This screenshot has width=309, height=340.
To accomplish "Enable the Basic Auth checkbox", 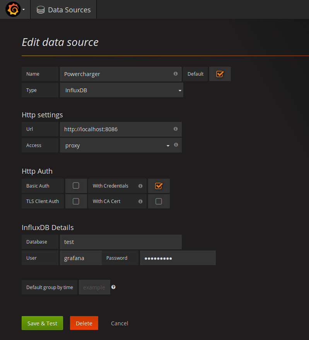I will pyautogui.click(x=76, y=186).
